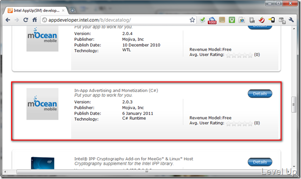Click 'Revenue Model: Free' in the WTL entry
The height and width of the screenshot is (179, 301).
tap(210, 49)
